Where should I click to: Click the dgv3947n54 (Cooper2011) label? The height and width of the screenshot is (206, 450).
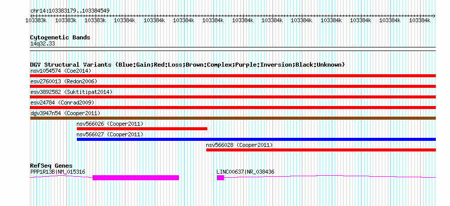pyautogui.click(x=65, y=113)
